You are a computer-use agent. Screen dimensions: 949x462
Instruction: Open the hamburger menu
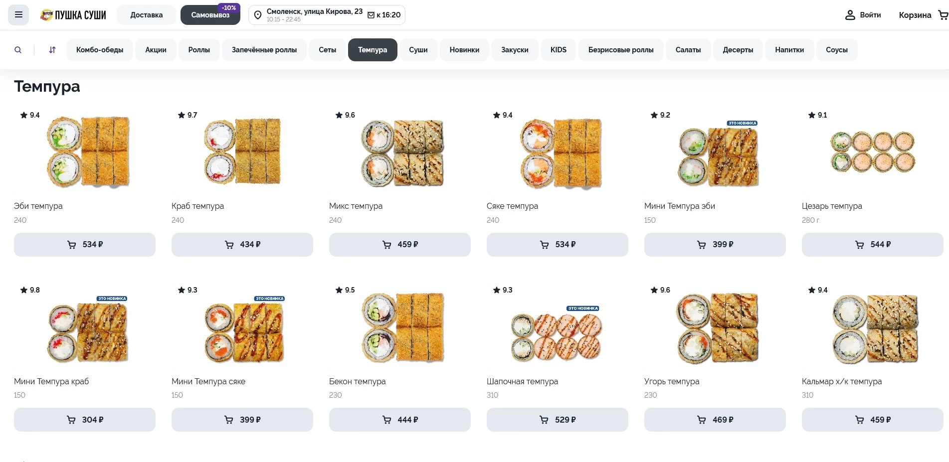click(18, 15)
